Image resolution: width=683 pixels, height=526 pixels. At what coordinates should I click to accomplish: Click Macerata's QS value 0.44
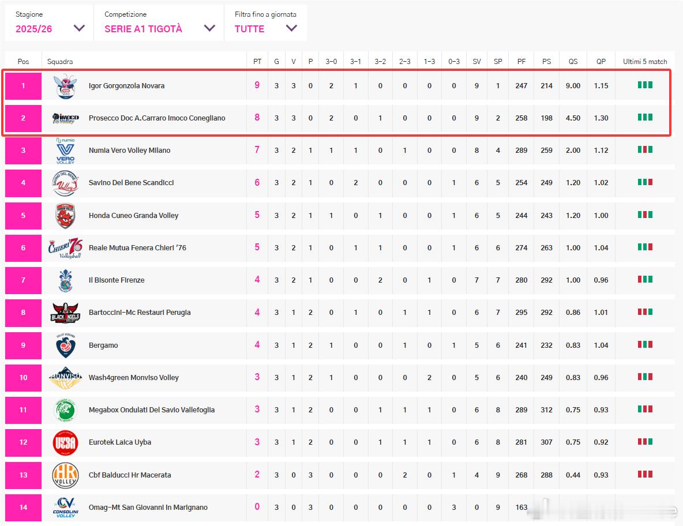573,475
